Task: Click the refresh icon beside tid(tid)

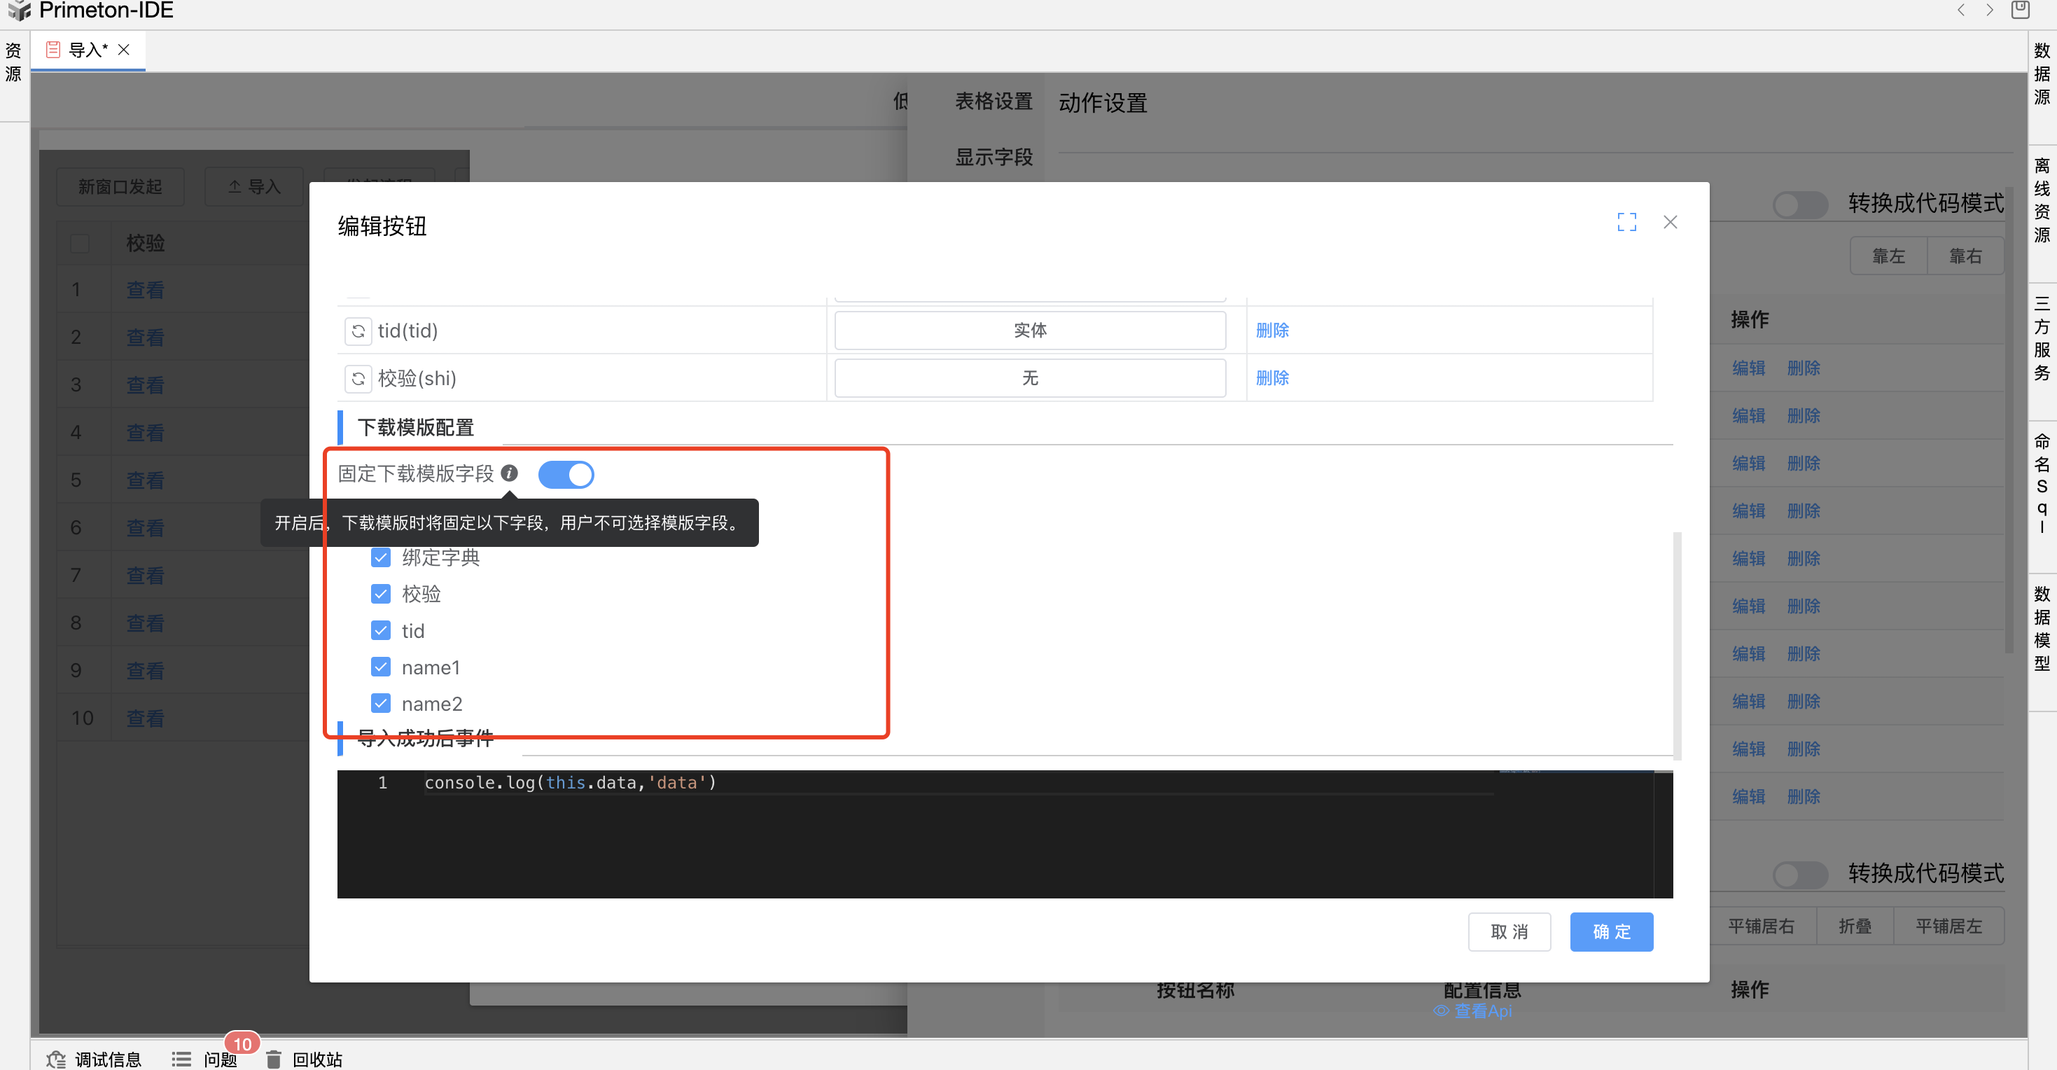Action: (x=358, y=331)
